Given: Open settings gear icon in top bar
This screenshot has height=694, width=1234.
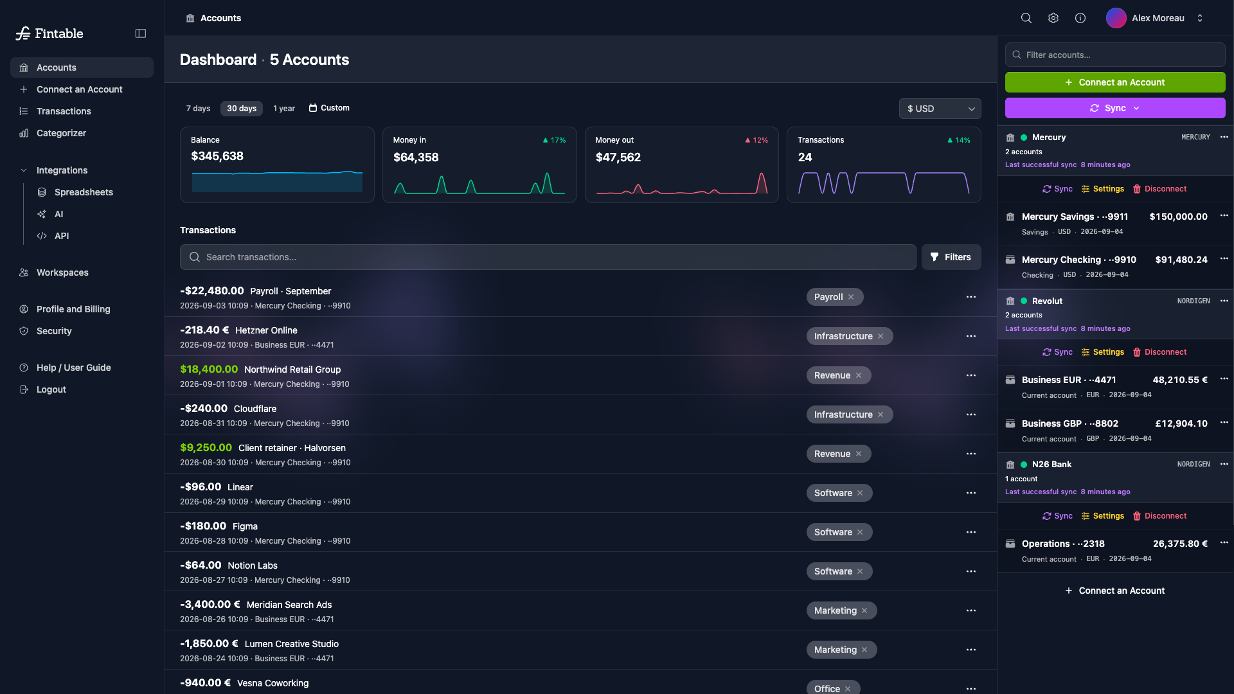Looking at the screenshot, I should [x=1053, y=18].
